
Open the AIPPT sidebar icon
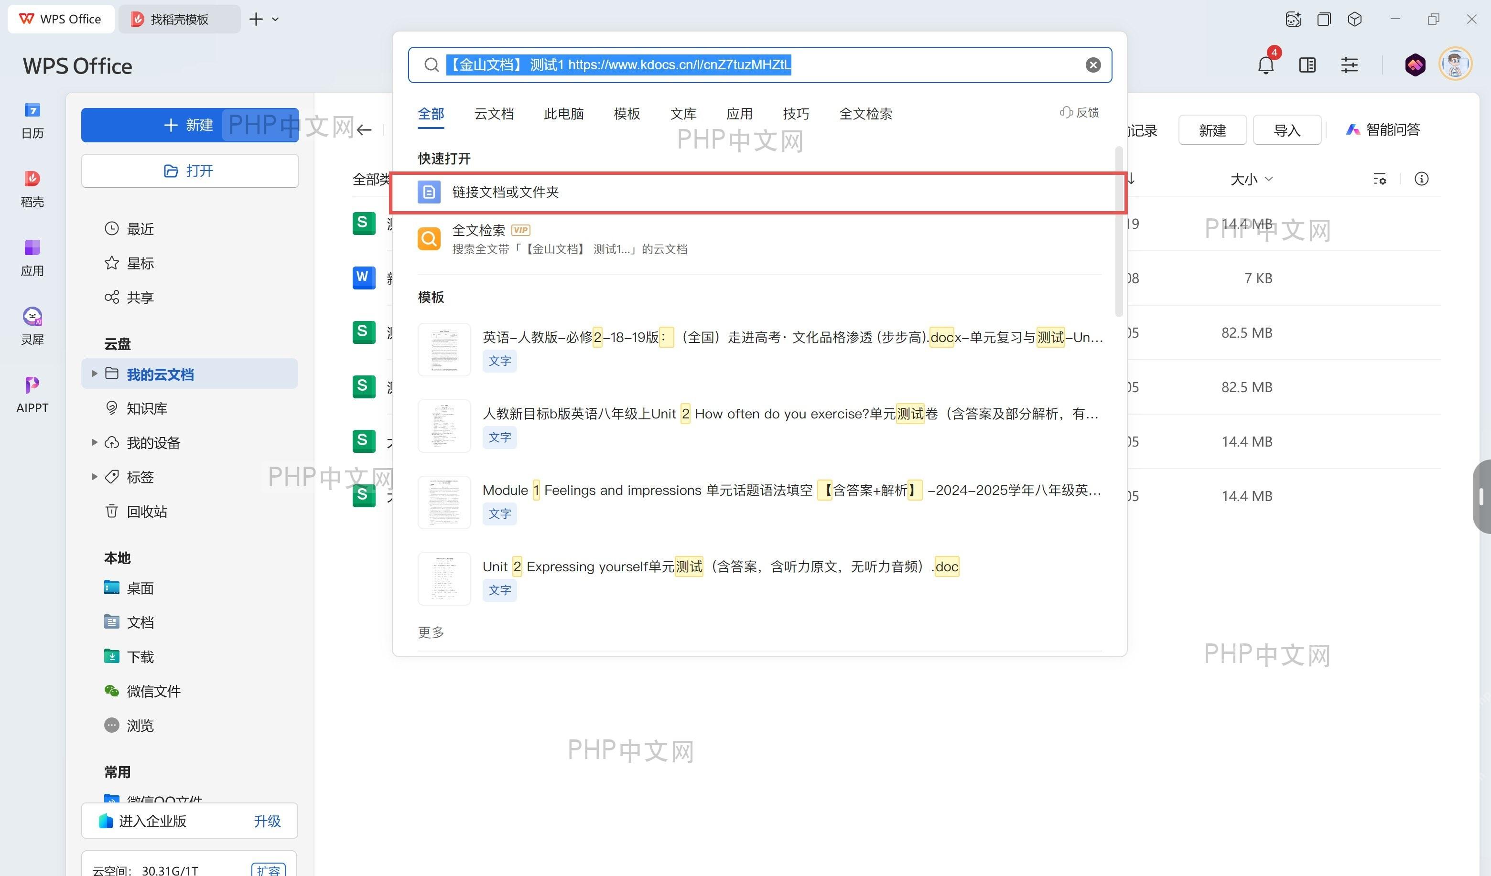(x=32, y=395)
